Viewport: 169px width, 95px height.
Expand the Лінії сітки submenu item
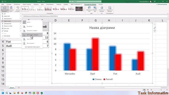tap(11, 28)
